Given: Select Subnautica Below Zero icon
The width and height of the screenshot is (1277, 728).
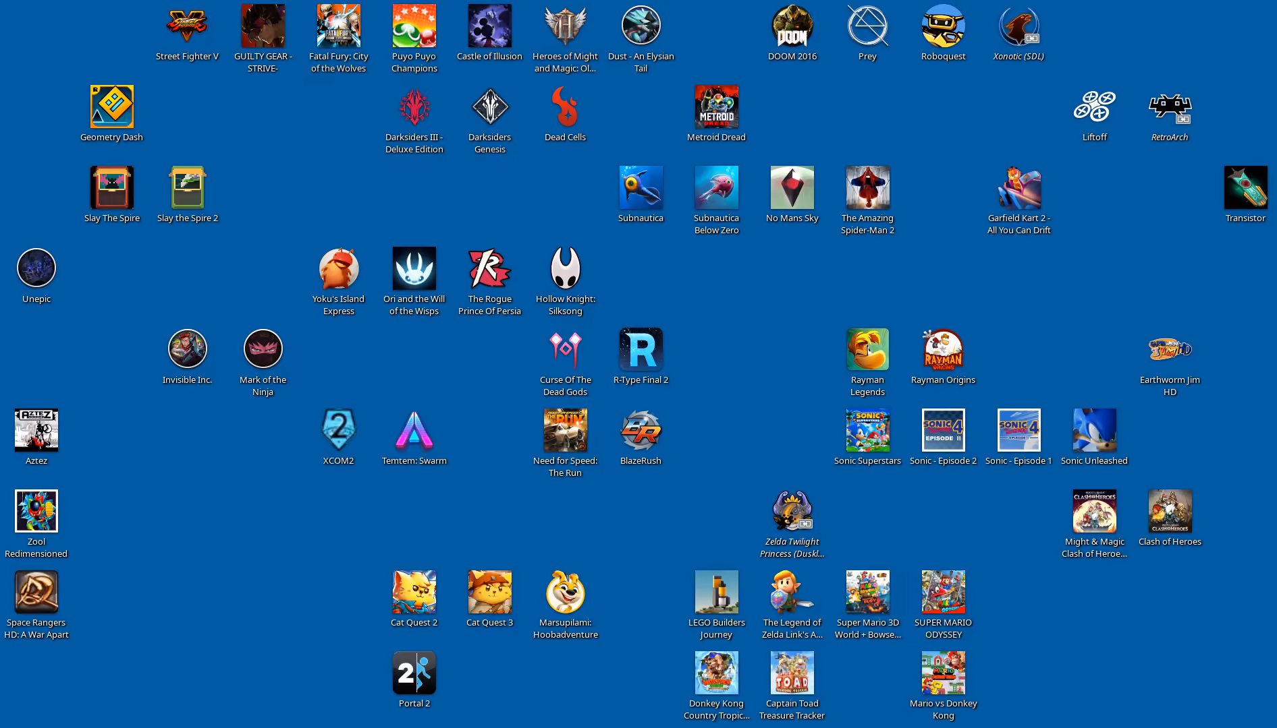Looking at the screenshot, I should pos(716,187).
